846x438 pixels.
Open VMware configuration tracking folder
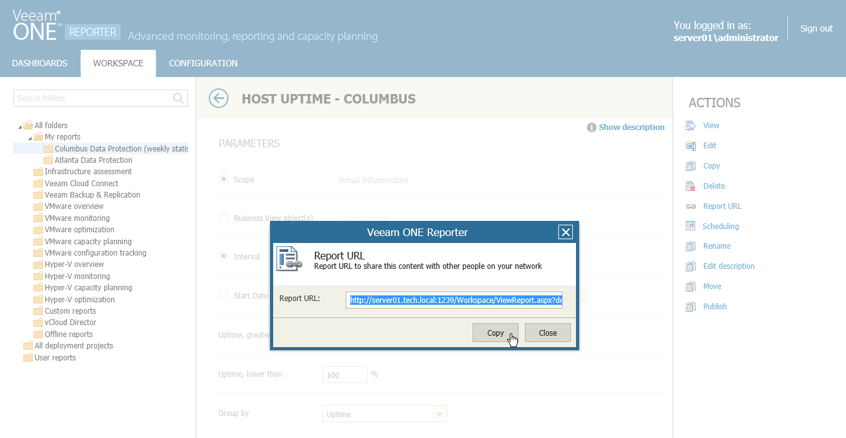pos(95,253)
